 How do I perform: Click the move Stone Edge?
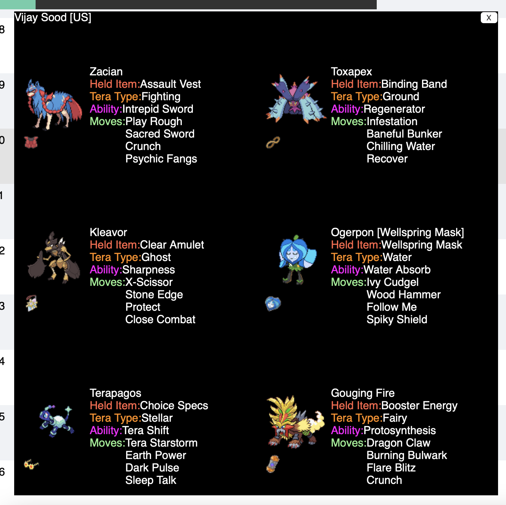point(154,294)
